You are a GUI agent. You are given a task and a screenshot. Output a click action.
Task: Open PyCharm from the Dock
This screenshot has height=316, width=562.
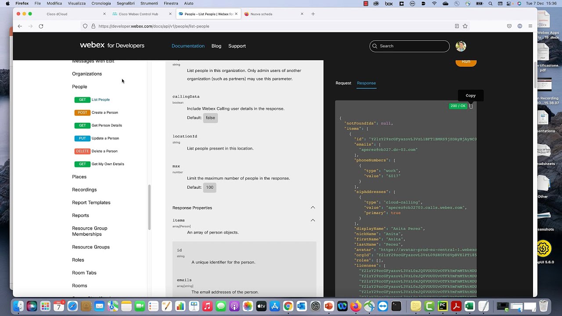coord(443,306)
